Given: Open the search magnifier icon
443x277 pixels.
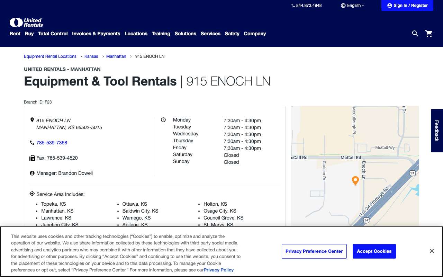Looking at the screenshot, I should point(415,34).
